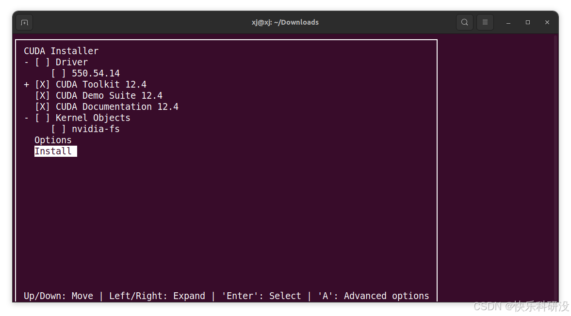Uncheck CUDA Documentation 12.4 checkbox
Screen dimensions: 571x316
point(42,107)
